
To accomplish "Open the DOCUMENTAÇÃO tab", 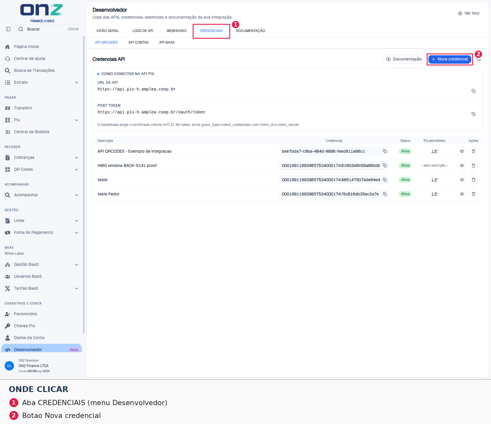I will [250, 31].
